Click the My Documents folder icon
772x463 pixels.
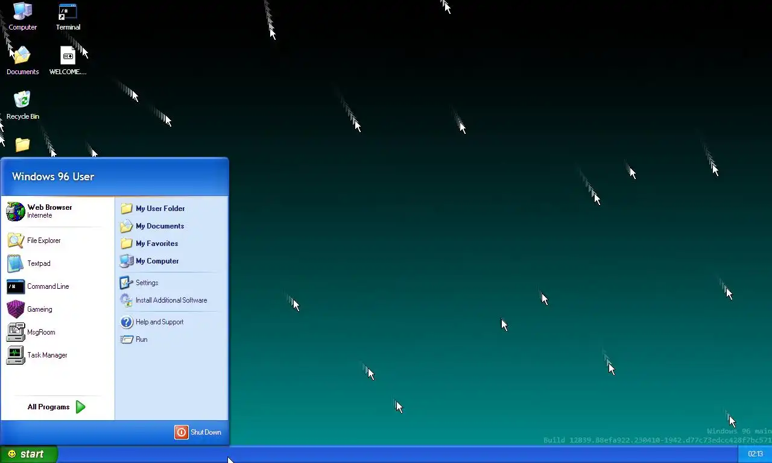point(126,226)
